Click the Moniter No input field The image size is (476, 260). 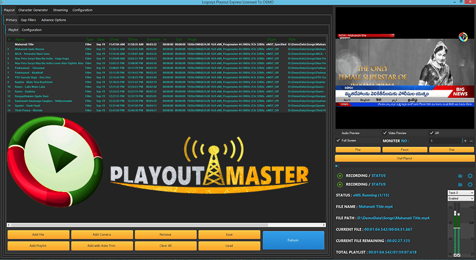point(445,141)
